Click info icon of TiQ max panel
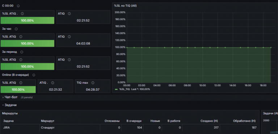This screenshot has width=278, height=134. point(93,83)
